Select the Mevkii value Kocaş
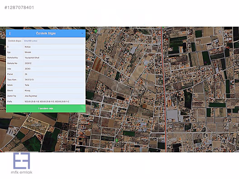The width and height of the screenshot is (239, 179). point(28,90)
